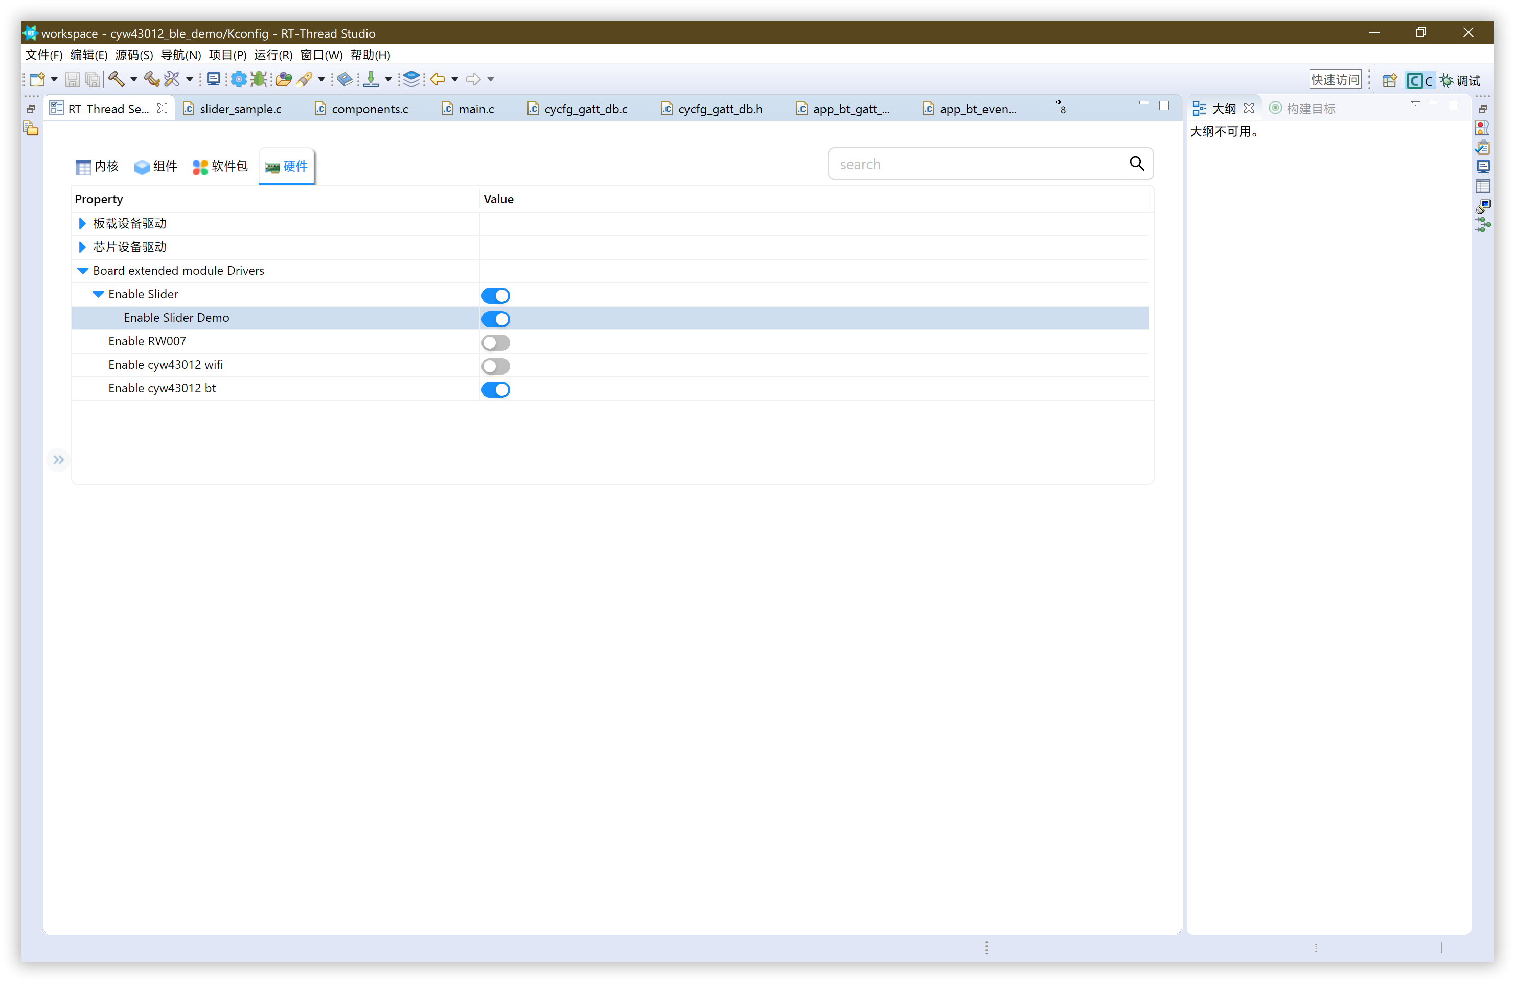This screenshot has width=1515, height=983.
Task: Click the New file toolbar icon
Action: (37, 80)
